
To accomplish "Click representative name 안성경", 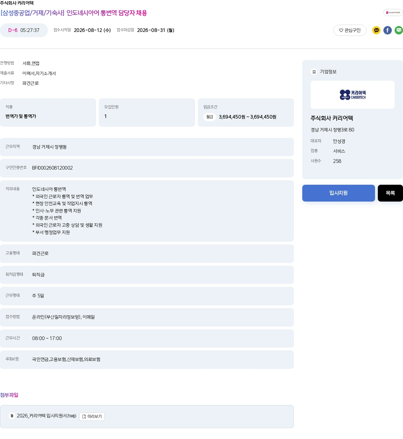I will coord(339,141).
